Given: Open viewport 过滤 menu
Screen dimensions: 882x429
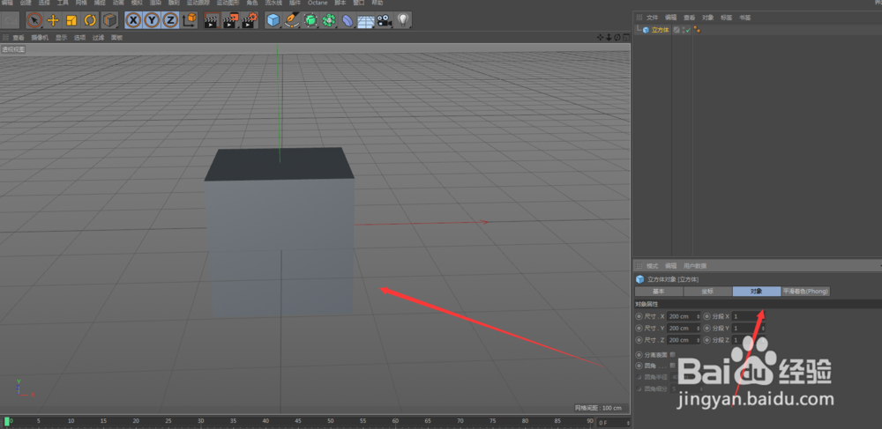Looking at the screenshot, I should coord(99,38).
